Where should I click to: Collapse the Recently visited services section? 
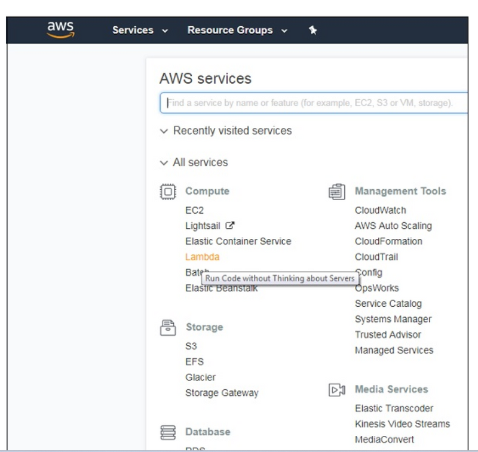226,131
